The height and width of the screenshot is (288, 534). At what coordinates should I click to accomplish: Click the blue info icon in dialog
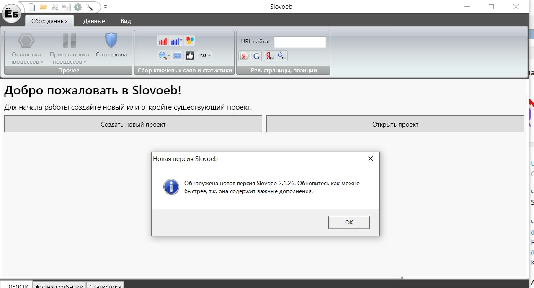coord(171,186)
